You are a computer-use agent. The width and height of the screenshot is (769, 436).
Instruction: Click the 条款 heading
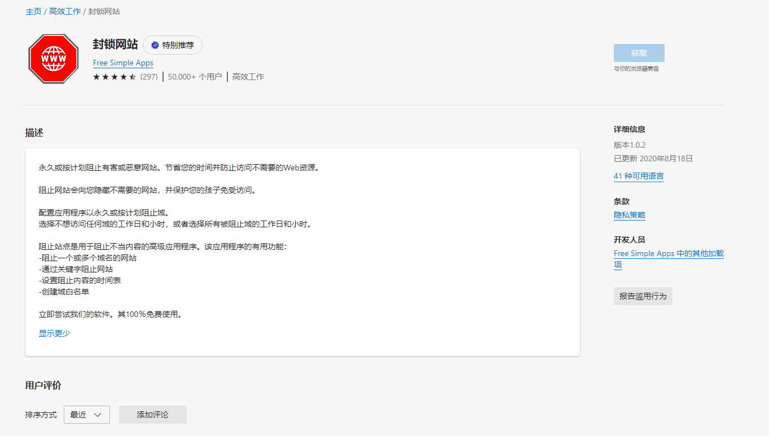622,201
